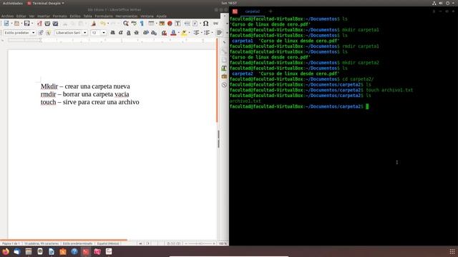Open the paragraph style dropdown 'Estilo predeter'
458x257 pixels.
point(34,33)
